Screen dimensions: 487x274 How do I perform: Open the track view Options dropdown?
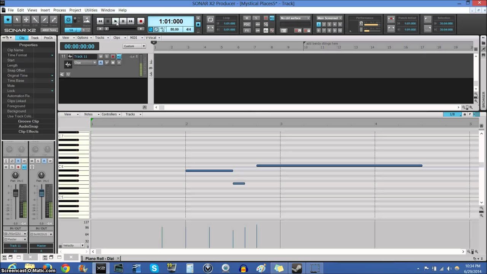[x=84, y=38]
